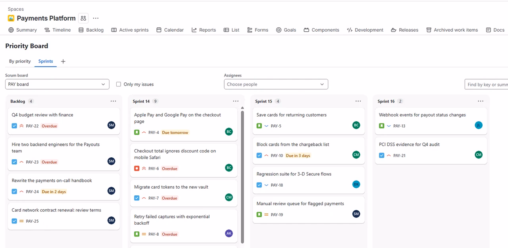Open the more actions ellipsis beside Payments Platform
The height and width of the screenshot is (248, 508).
(x=96, y=18)
